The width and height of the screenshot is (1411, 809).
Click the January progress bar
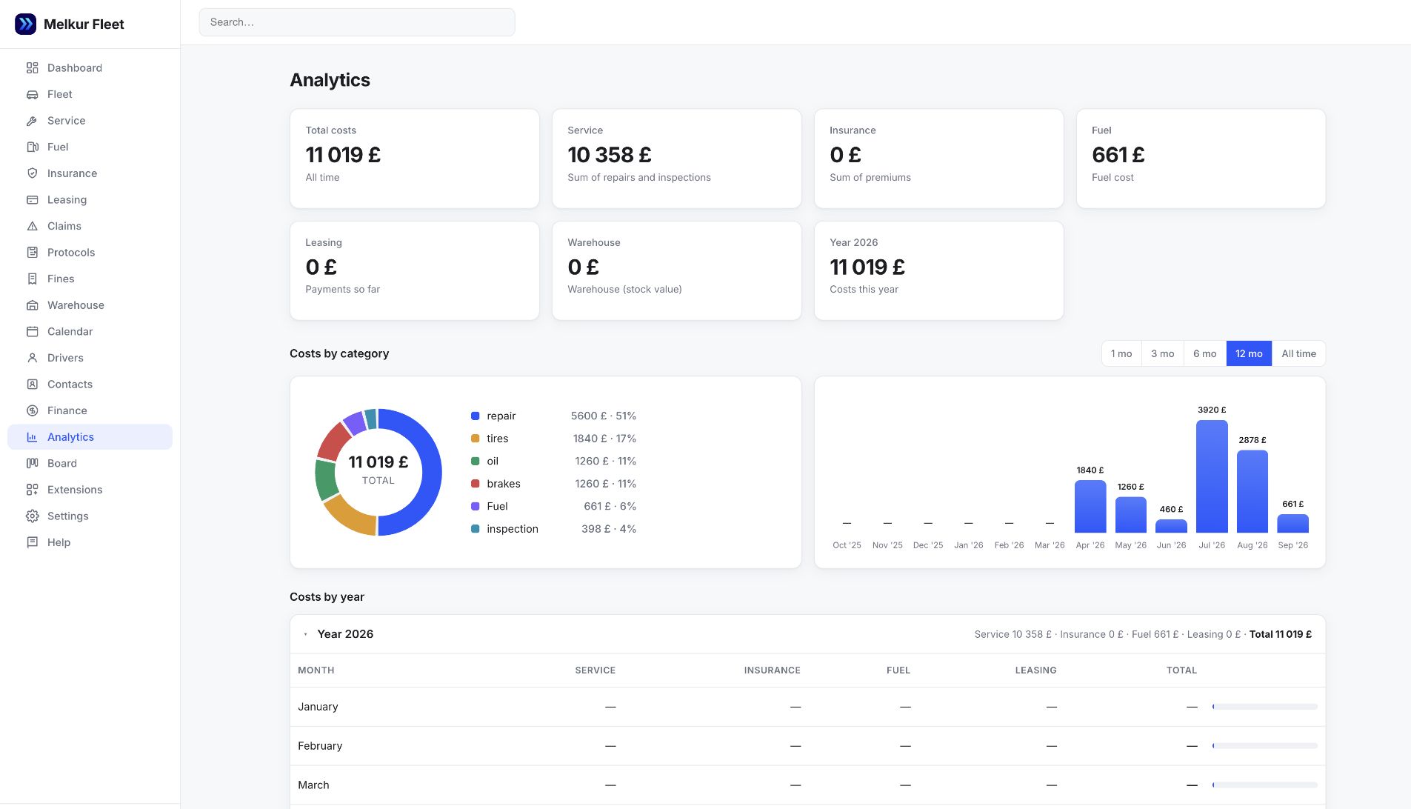1265,707
